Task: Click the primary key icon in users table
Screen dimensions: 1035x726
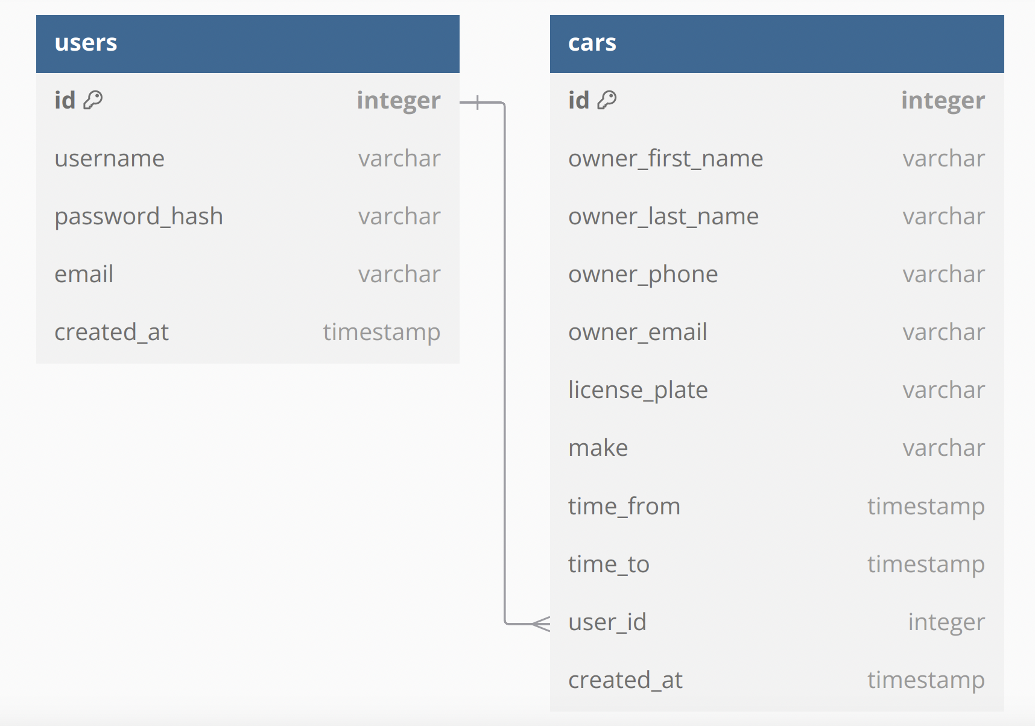Action: [x=93, y=100]
